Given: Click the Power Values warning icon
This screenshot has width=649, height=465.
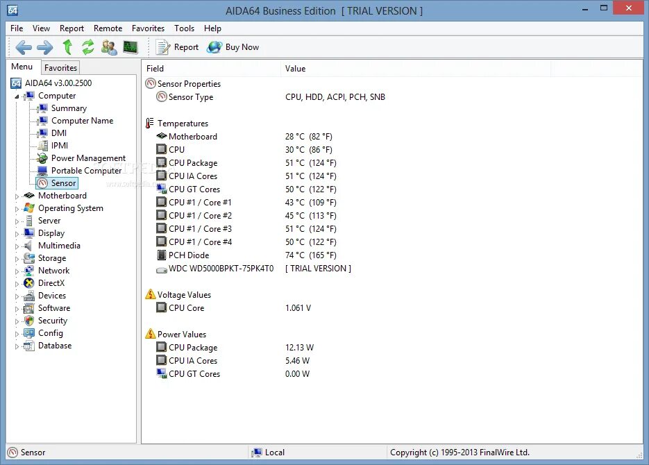Looking at the screenshot, I should (x=150, y=334).
